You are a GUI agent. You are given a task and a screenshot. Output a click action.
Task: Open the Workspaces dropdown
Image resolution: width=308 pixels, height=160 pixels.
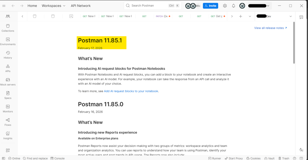(x=53, y=5)
